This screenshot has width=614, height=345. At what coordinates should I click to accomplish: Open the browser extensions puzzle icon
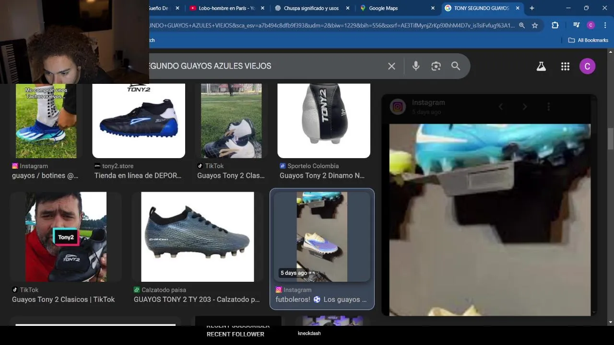[555, 25]
